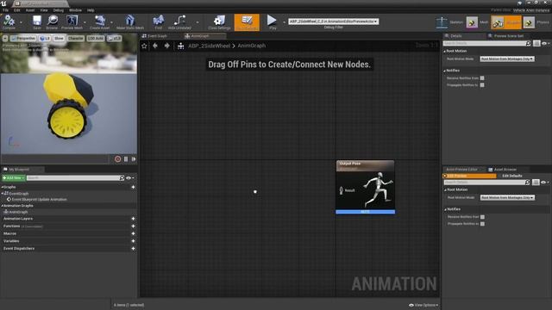The width and height of the screenshot is (552, 310).
Task: Open the Asset menu
Action: pyautogui.click(x=30, y=10)
